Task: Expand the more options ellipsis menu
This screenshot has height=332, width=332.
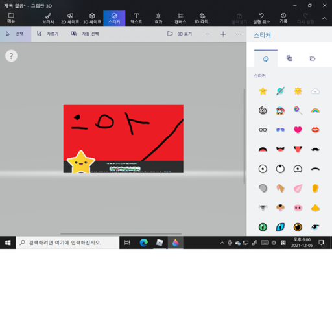Action: (239, 34)
